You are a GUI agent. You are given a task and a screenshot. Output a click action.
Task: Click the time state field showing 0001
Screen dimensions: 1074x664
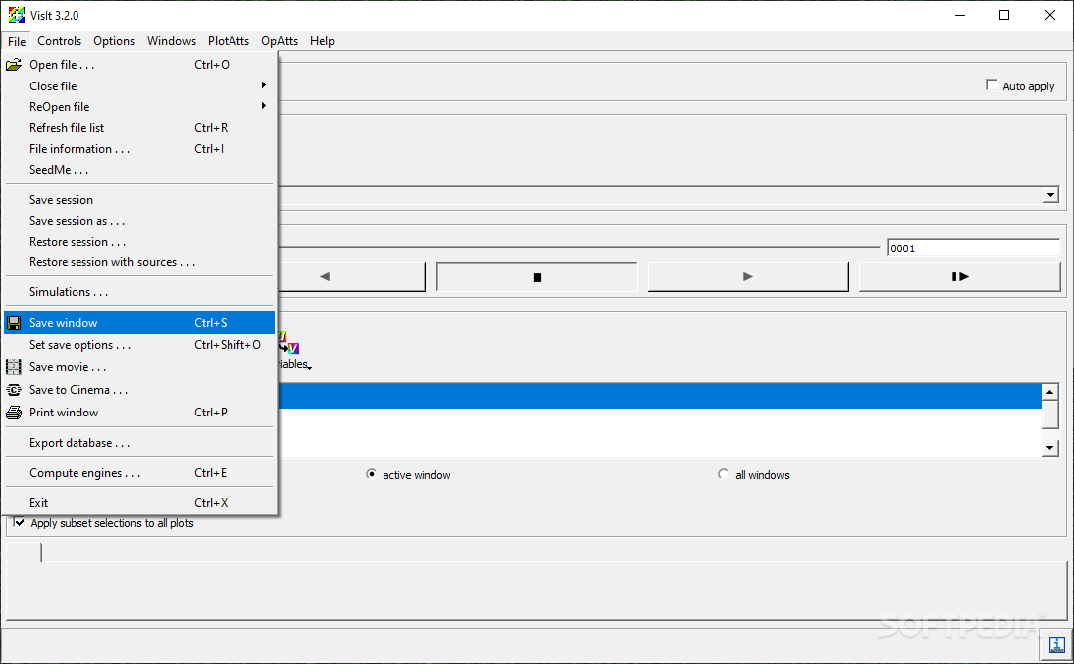974,249
